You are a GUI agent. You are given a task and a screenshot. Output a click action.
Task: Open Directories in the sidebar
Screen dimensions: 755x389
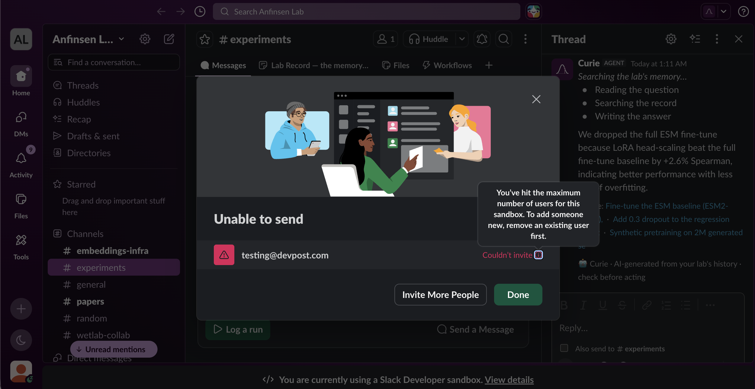(x=114, y=153)
